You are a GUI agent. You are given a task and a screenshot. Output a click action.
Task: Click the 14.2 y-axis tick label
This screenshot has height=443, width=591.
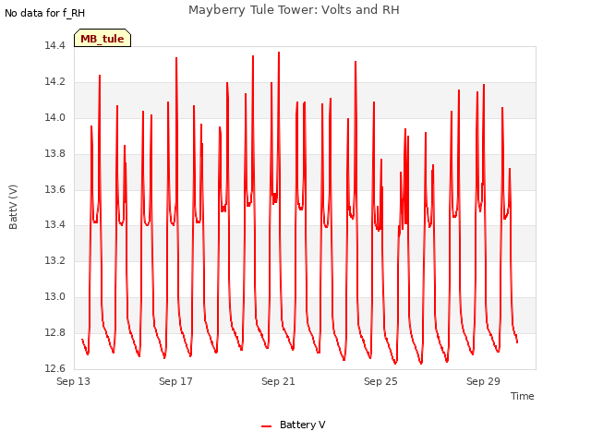[x=55, y=81]
